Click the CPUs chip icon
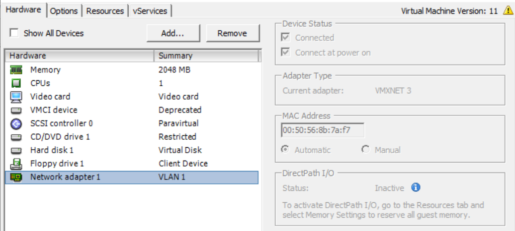This screenshot has width=515, height=231. point(16,83)
